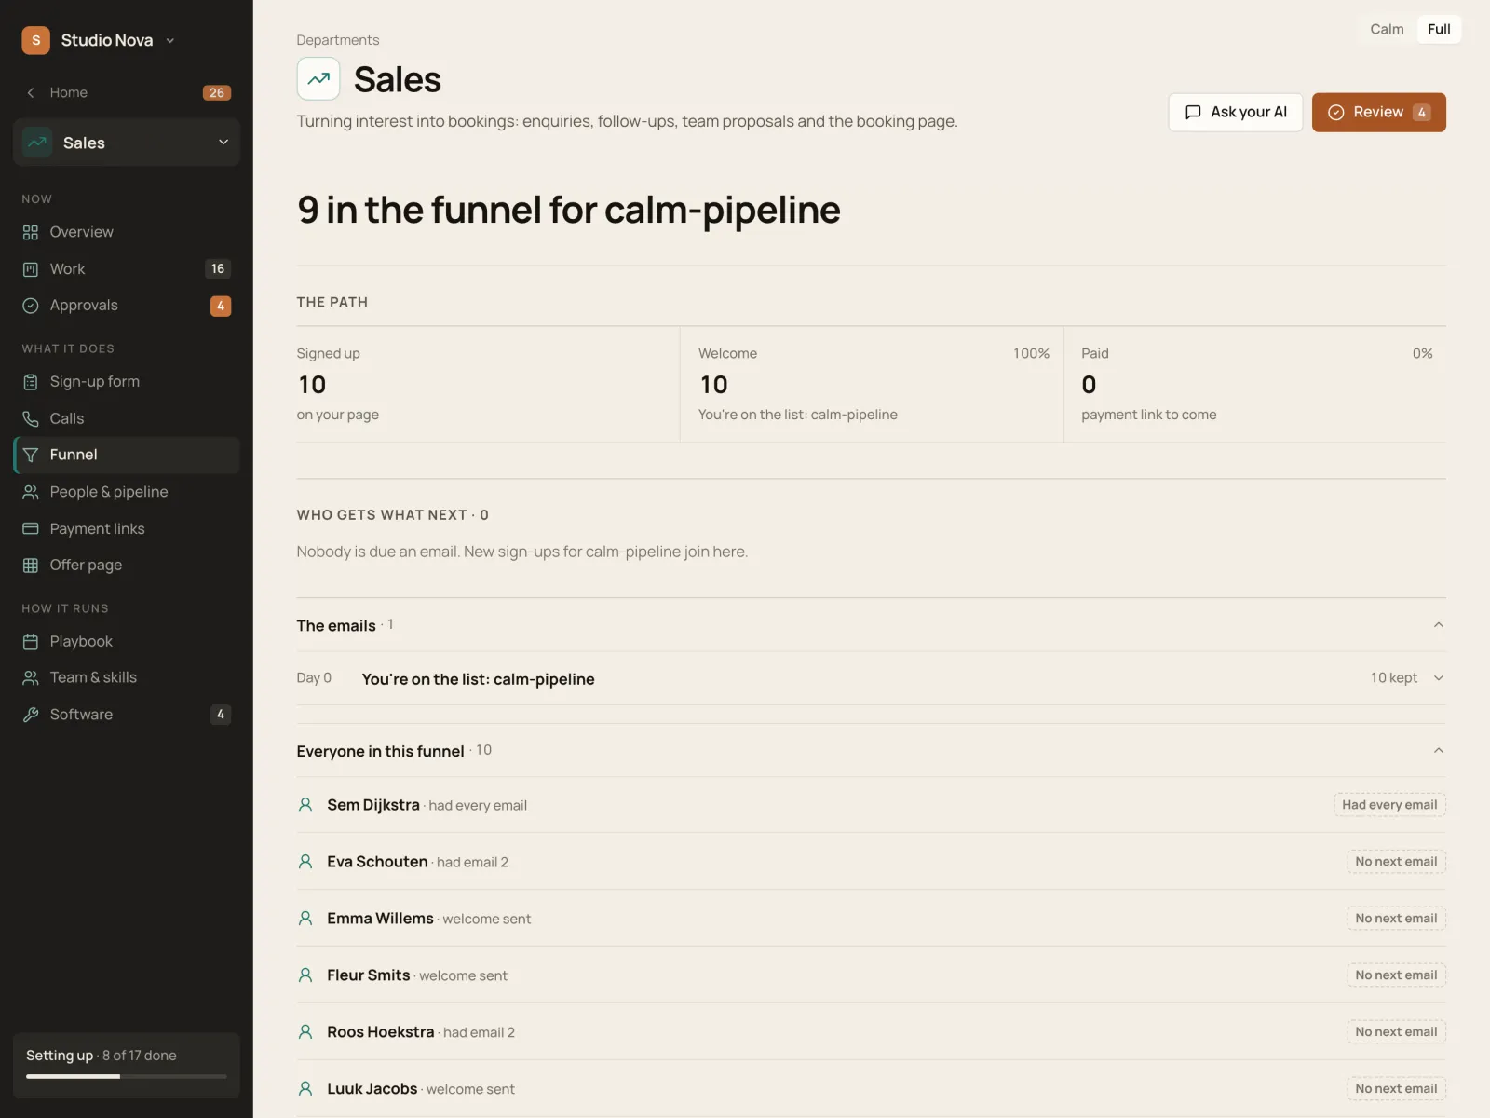Click the Paid funnel stage card
Image resolution: width=1490 pixels, height=1118 pixels.
click(x=1255, y=385)
